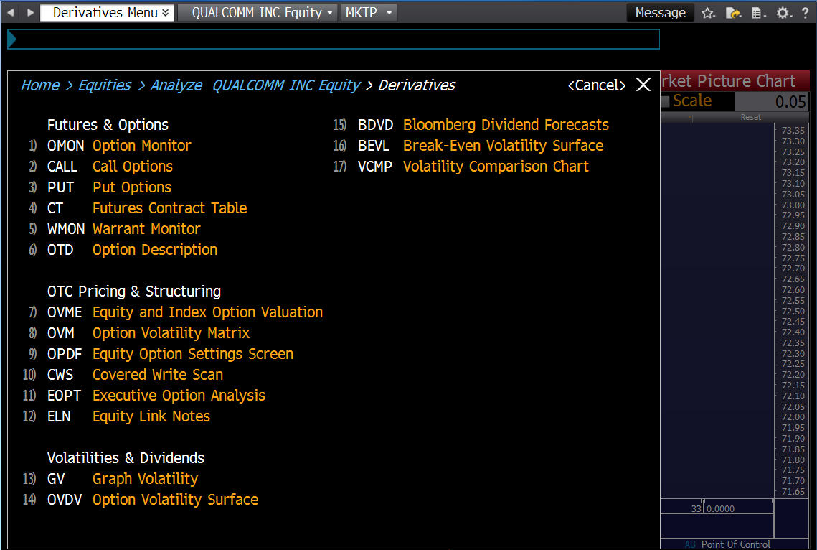Image resolution: width=817 pixels, height=550 pixels.
Task: Click the Reset button in chart
Action: pos(751,117)
